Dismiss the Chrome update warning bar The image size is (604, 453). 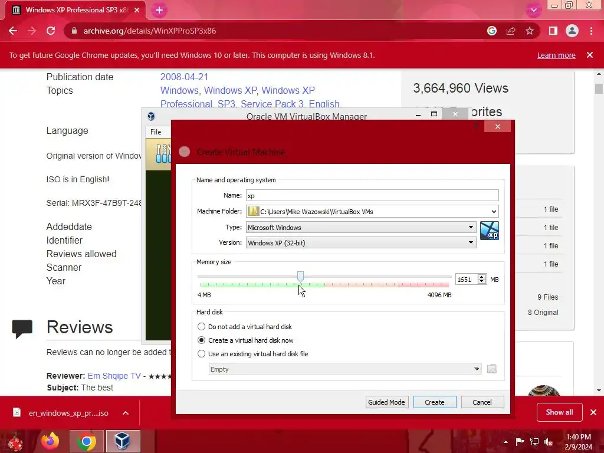(x=590, y=55)
